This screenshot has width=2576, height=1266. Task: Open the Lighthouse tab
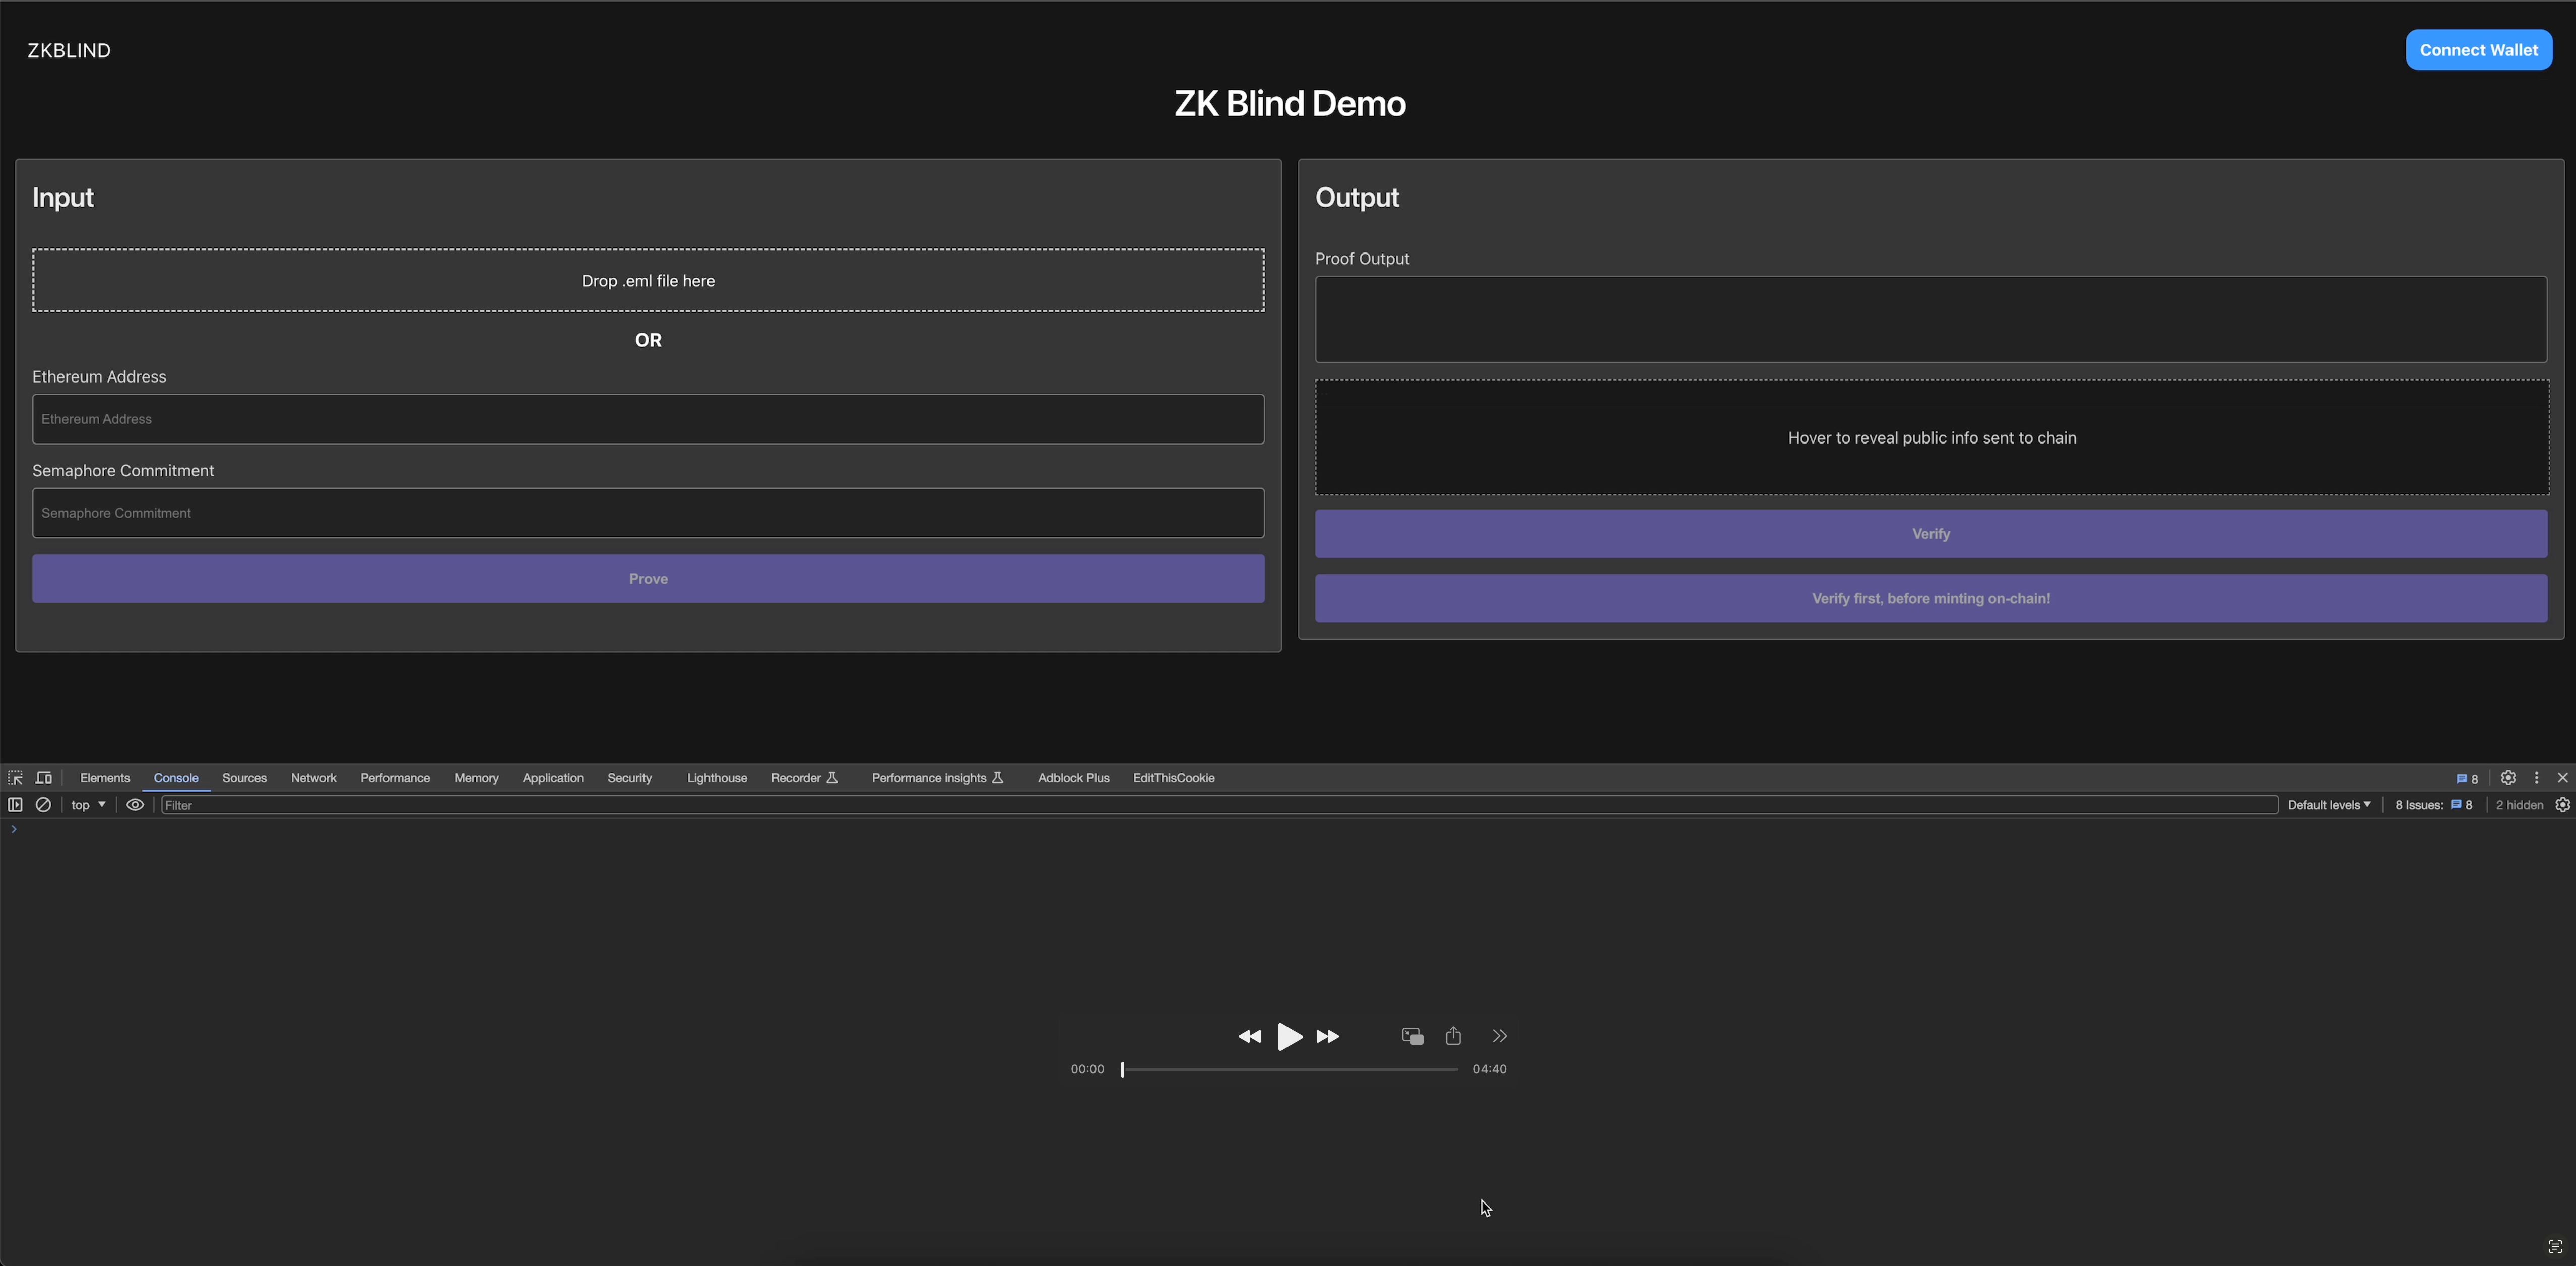(717, 778)
